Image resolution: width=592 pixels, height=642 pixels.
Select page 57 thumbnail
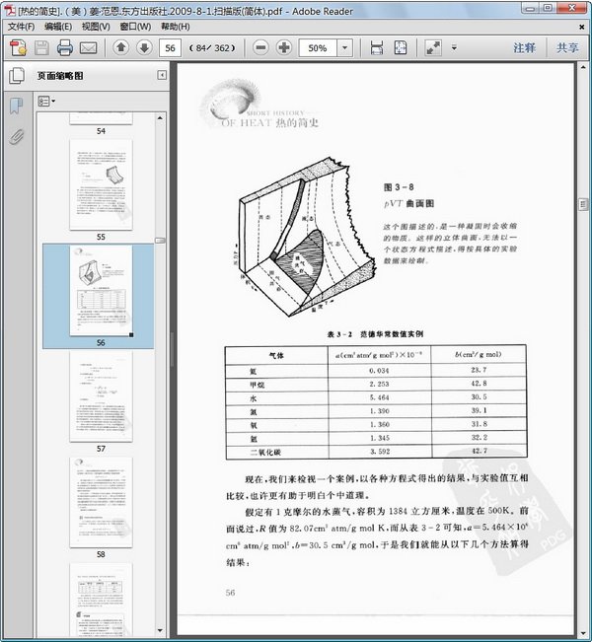(x=101, y=396)
